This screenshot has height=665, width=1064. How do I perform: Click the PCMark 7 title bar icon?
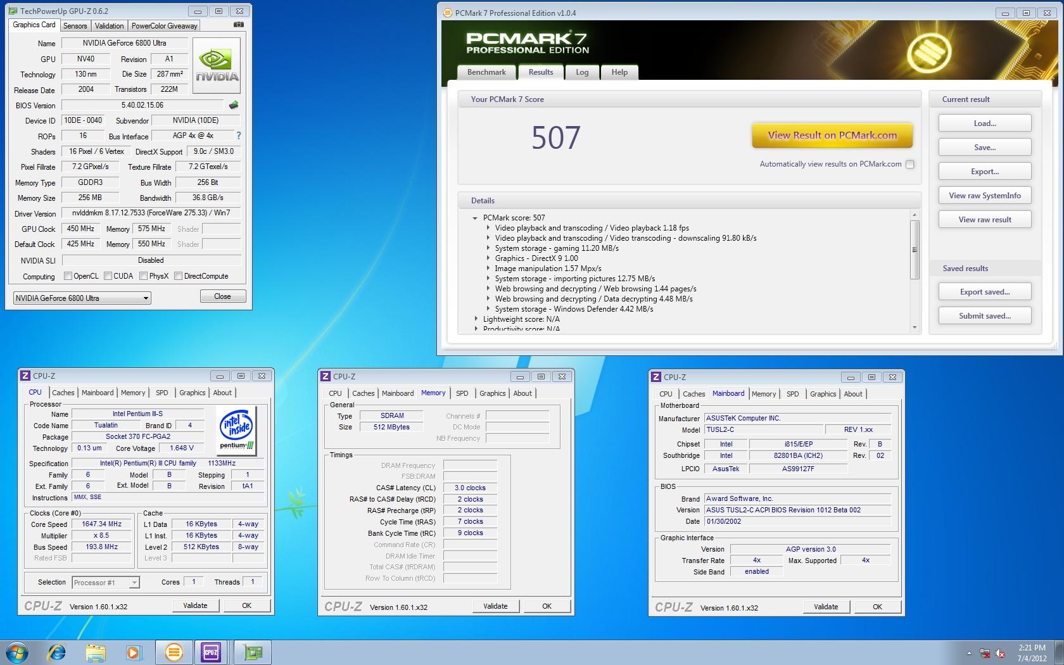pyautogui.click(x=447, y=13)
